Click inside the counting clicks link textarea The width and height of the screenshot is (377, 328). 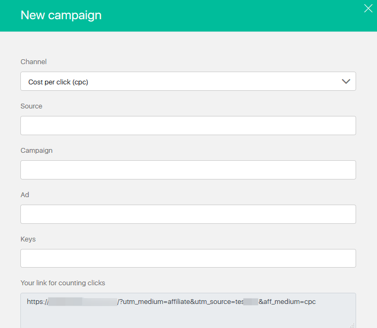pos(187,316)
